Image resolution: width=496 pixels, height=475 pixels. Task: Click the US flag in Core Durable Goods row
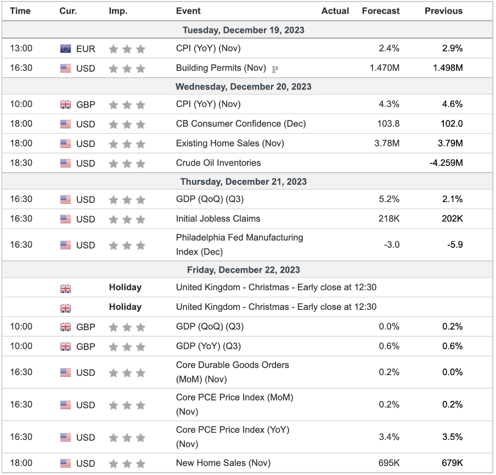point(65,372)
